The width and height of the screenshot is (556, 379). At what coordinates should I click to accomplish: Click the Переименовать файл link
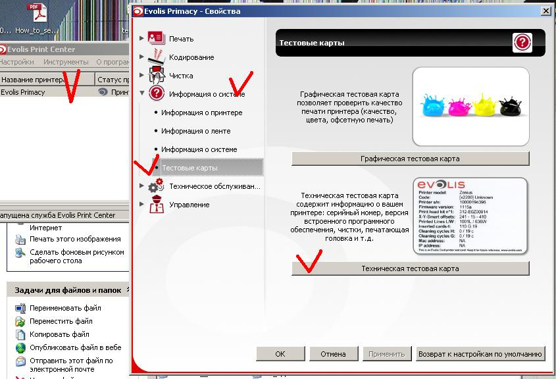[x=65, y=308]
